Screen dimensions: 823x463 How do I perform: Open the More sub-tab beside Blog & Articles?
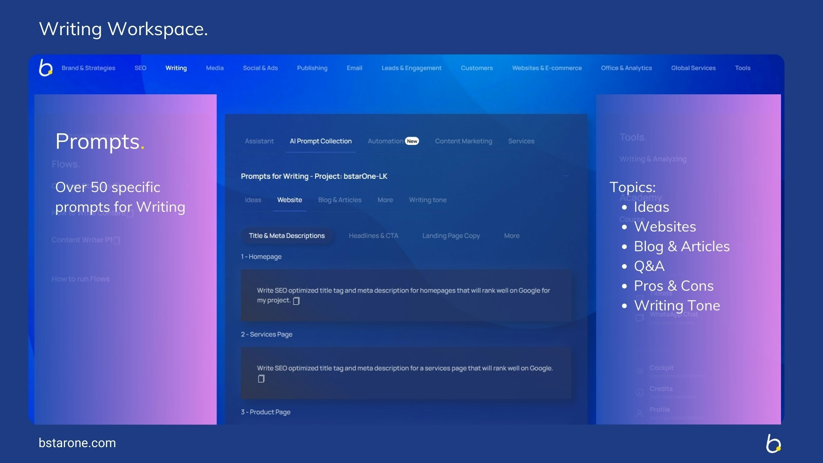point(385,200)
